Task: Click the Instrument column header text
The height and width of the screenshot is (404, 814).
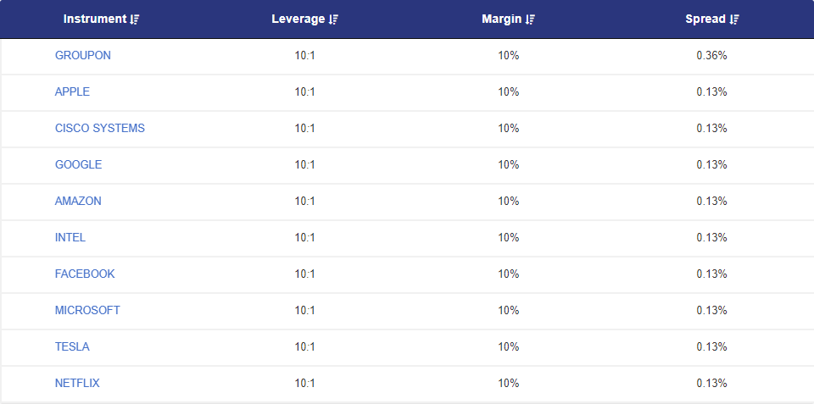Action: pos(95,19)
